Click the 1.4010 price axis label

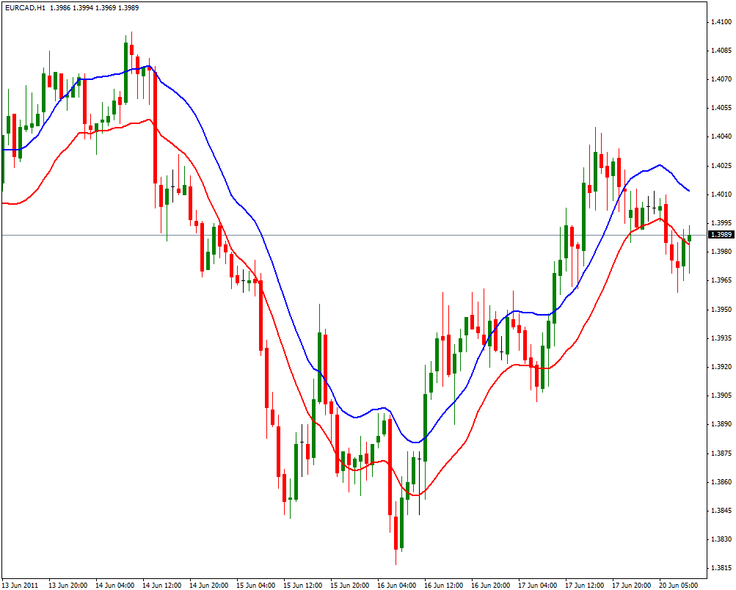point(721,194)
